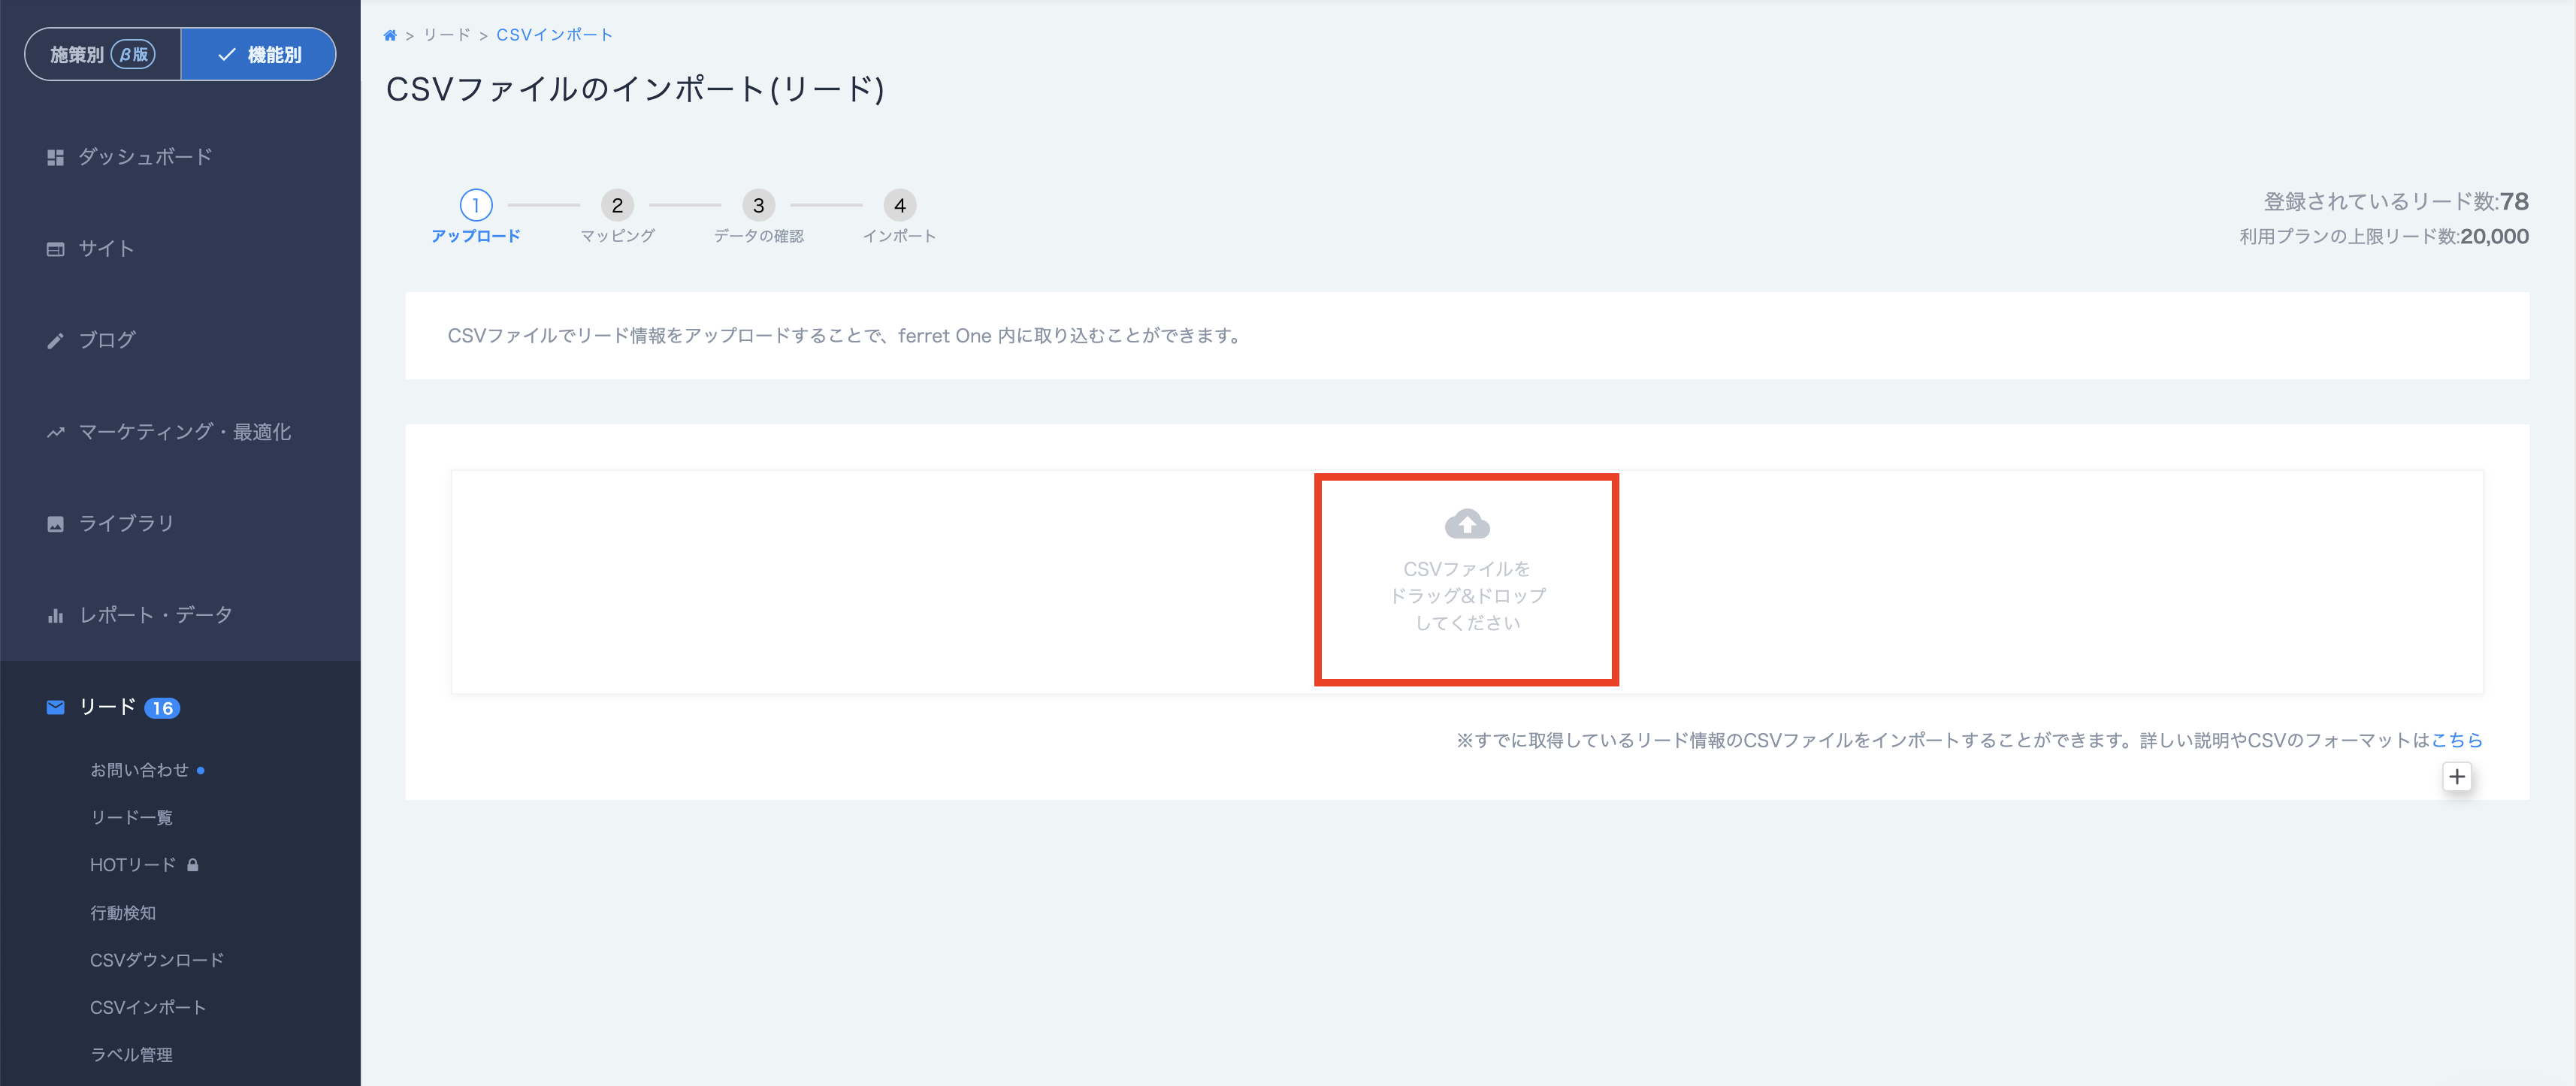Click the lead envelope icon
The width and height of the screenshot is (2576, 1086).
coord(56,707)
